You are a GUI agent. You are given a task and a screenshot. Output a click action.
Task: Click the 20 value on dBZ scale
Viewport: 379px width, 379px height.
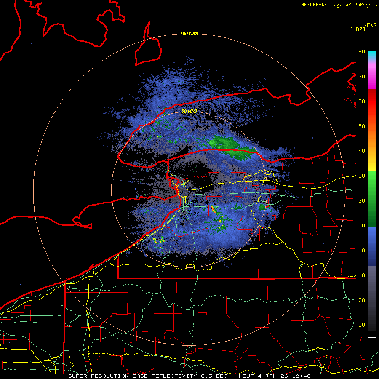[362, 200]
